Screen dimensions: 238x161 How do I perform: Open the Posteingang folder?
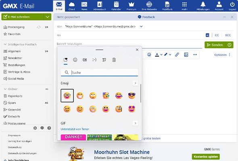pos(16,27)
